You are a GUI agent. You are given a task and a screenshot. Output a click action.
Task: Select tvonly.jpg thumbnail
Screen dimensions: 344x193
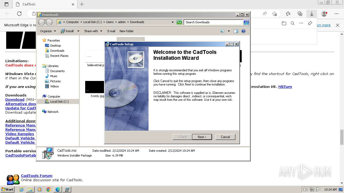(x=95, y=87)
